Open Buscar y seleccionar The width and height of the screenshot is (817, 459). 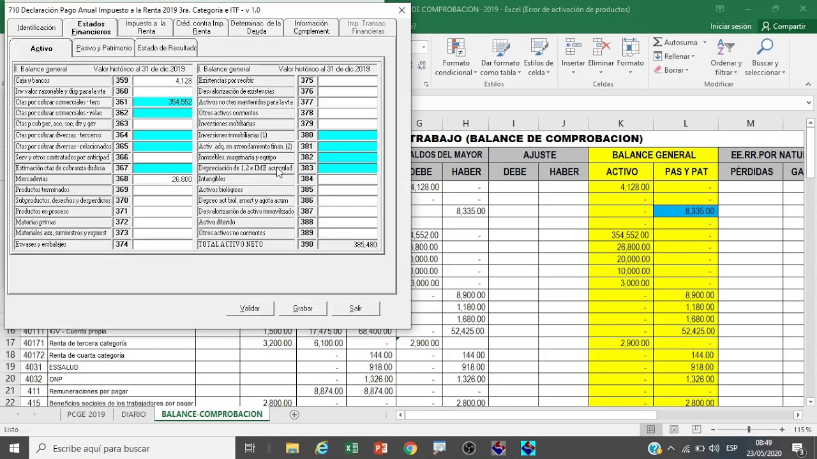coord(764,58)
